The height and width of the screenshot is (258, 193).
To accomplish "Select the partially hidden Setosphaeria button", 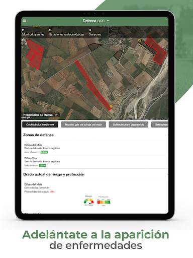I will 160,124.
